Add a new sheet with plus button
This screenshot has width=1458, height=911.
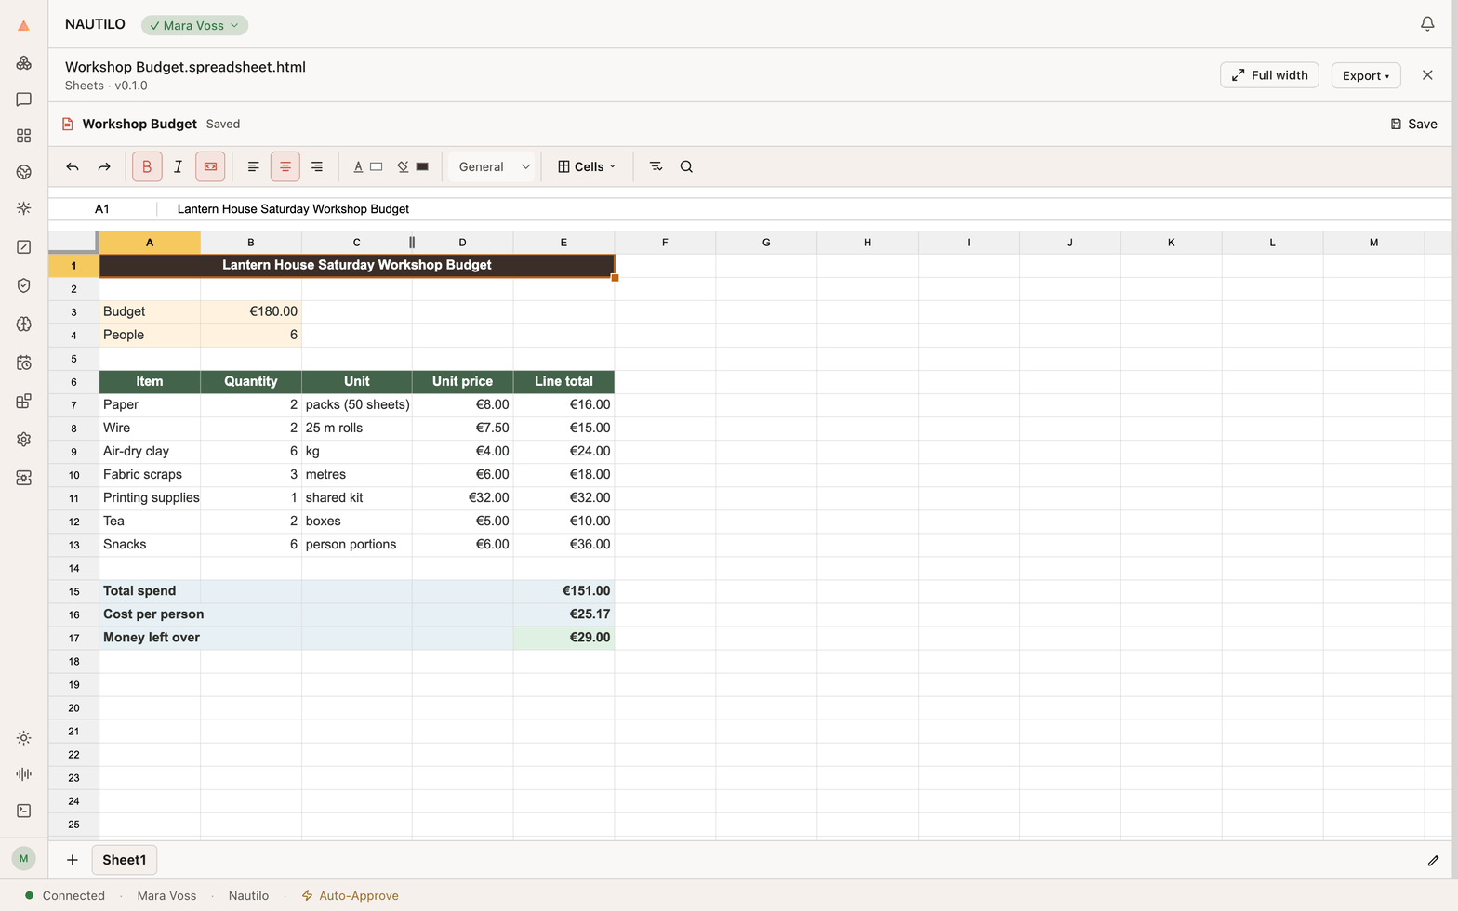click(x=72, y=860)
